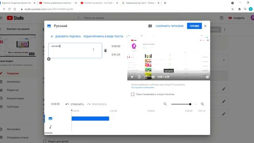254x143 pixels.
Task: Expand the dropdown arrow right of the dialog
Action: point(224,60)
